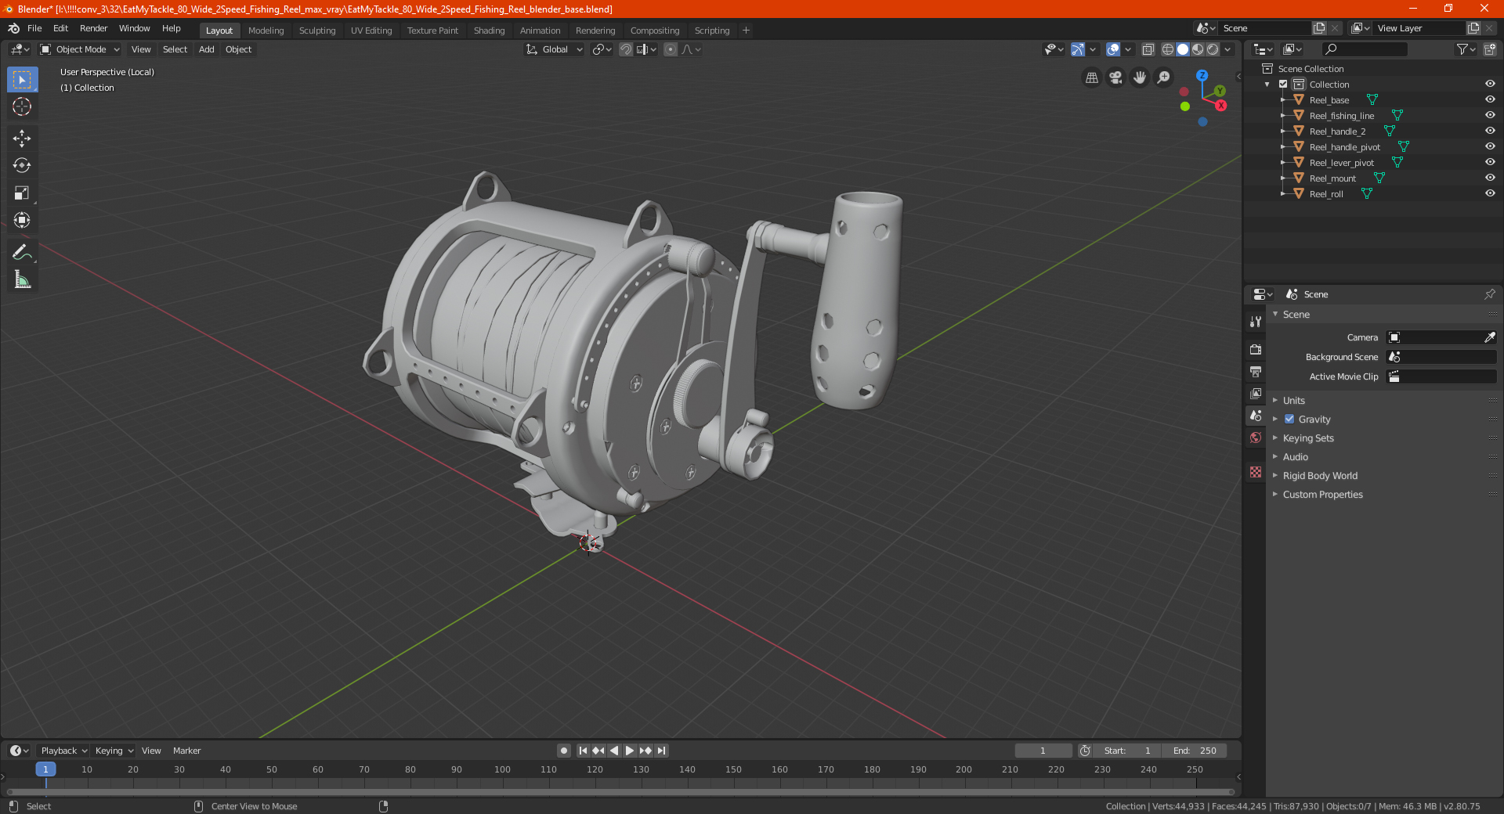1504x814 pixels.
Task: Activate the Transform tool
Action: 22,220
